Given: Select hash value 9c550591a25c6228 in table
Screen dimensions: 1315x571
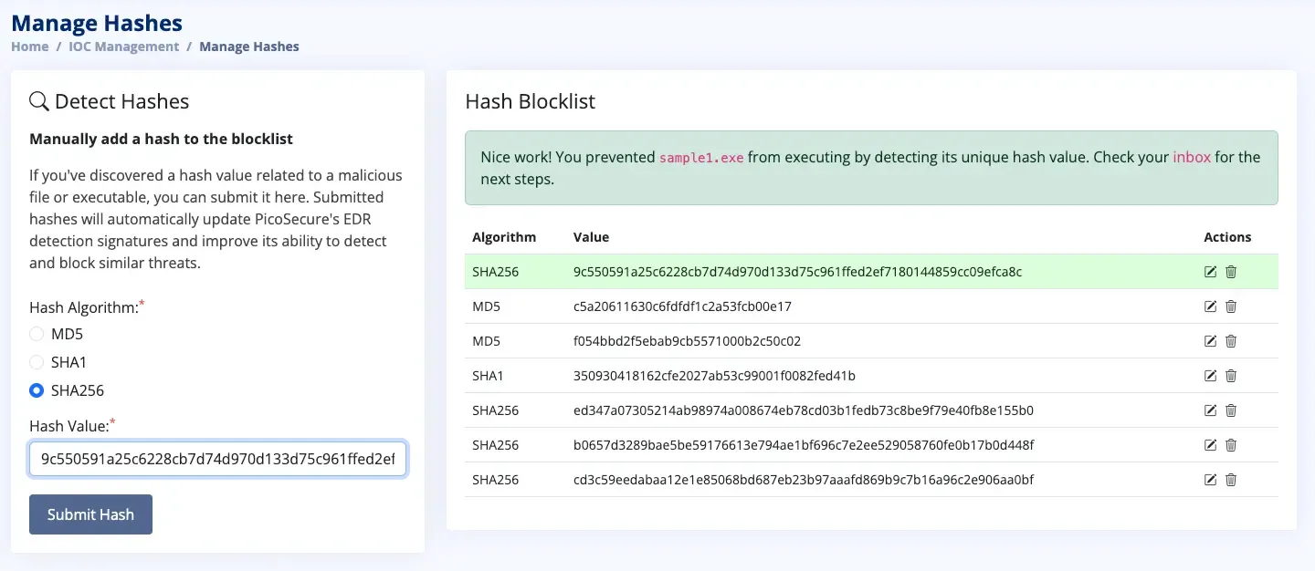Looking at the screenshot, I should (x=797, y=272).
